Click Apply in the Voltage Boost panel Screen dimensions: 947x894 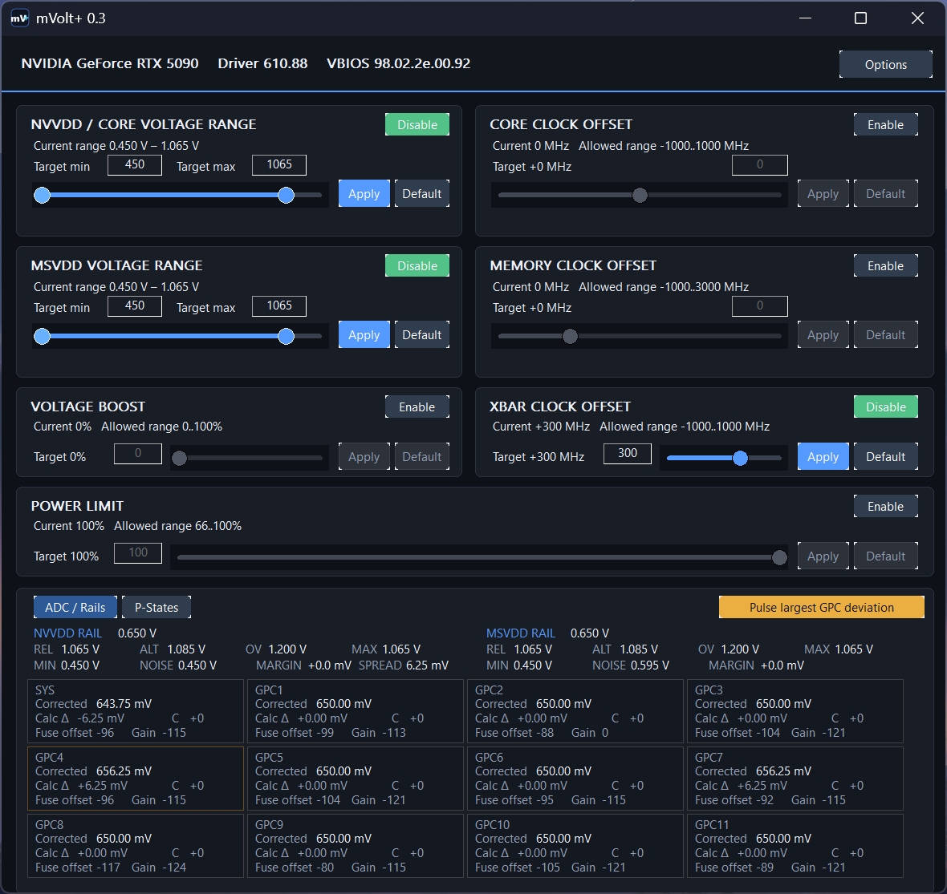pos(364,456)
